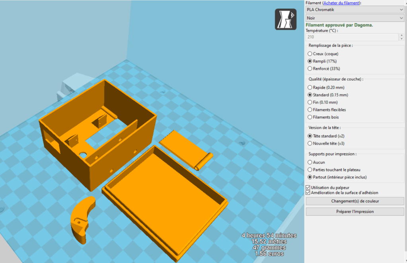The width and height of the screenshot is (407, 263).
Task: Disable the 'Utilisation du palpeur' checkbox
Action: pyautogui.click(x=308, y=187)
